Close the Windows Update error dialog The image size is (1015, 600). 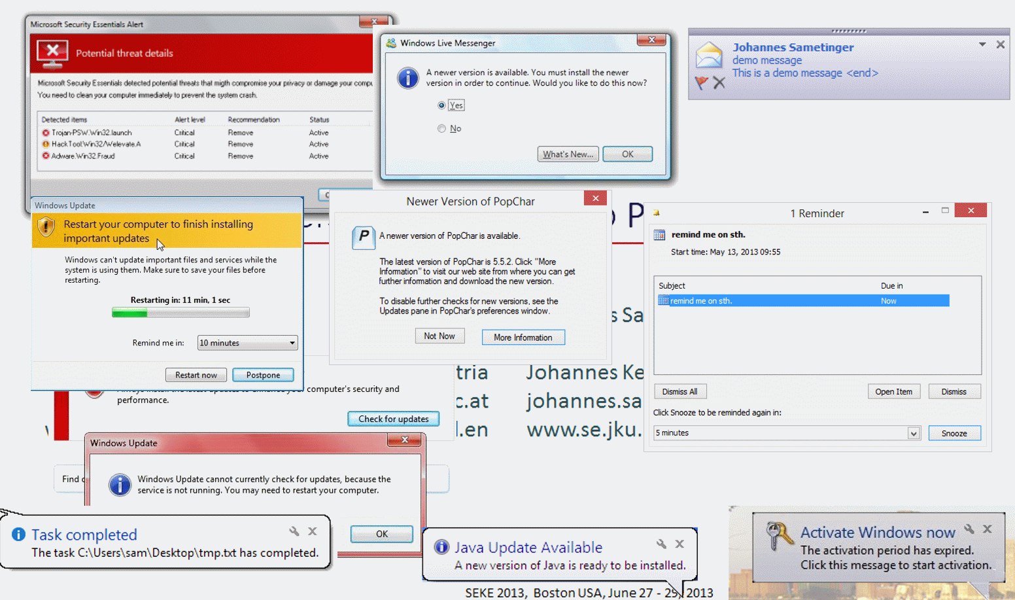[404, 440]
